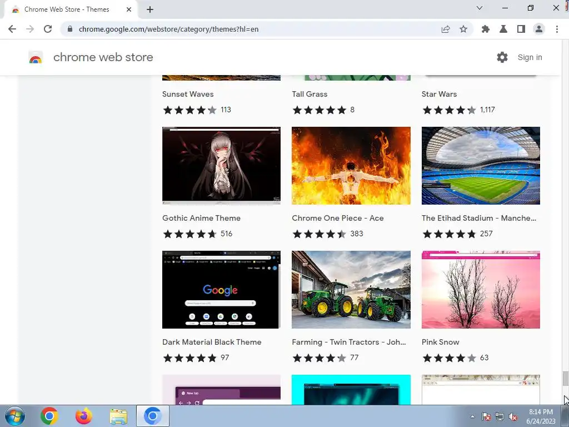The height and width of the screenshot is (427, 569).
Task: Open The Etihad Stadium theme thumbnail
Action: [481, 166]
